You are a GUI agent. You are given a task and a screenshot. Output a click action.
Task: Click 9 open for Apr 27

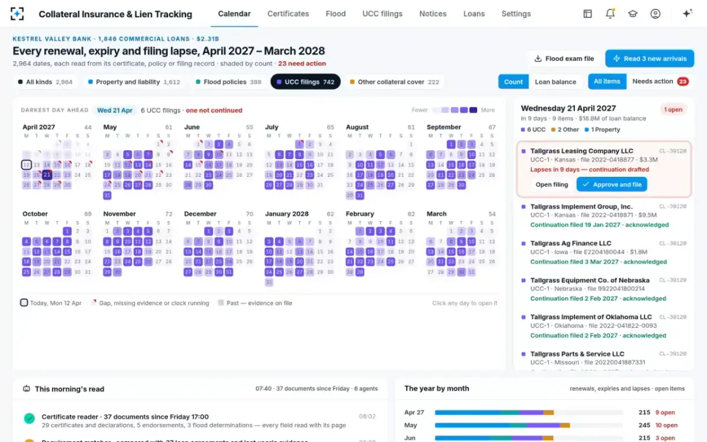[x=665, y=413]
